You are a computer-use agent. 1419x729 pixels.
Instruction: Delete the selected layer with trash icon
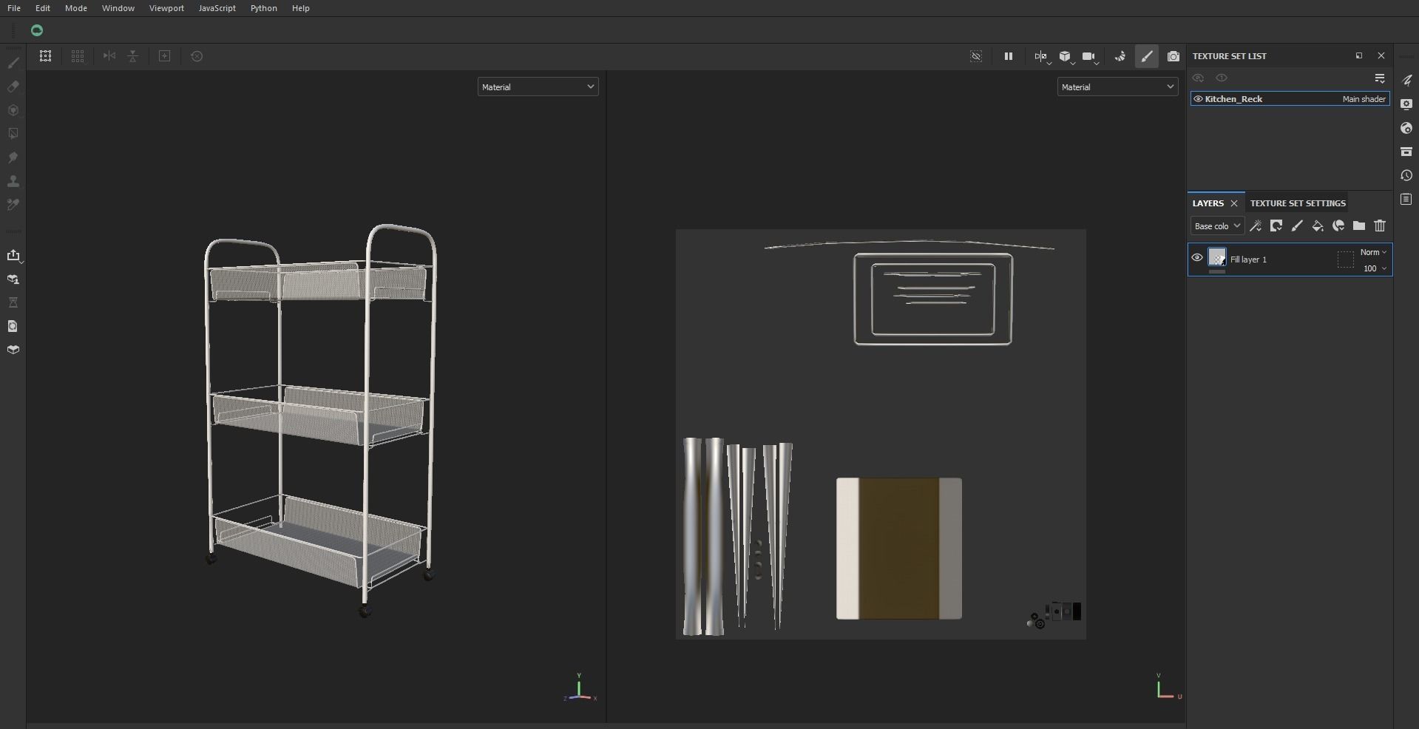[1380, 226]
